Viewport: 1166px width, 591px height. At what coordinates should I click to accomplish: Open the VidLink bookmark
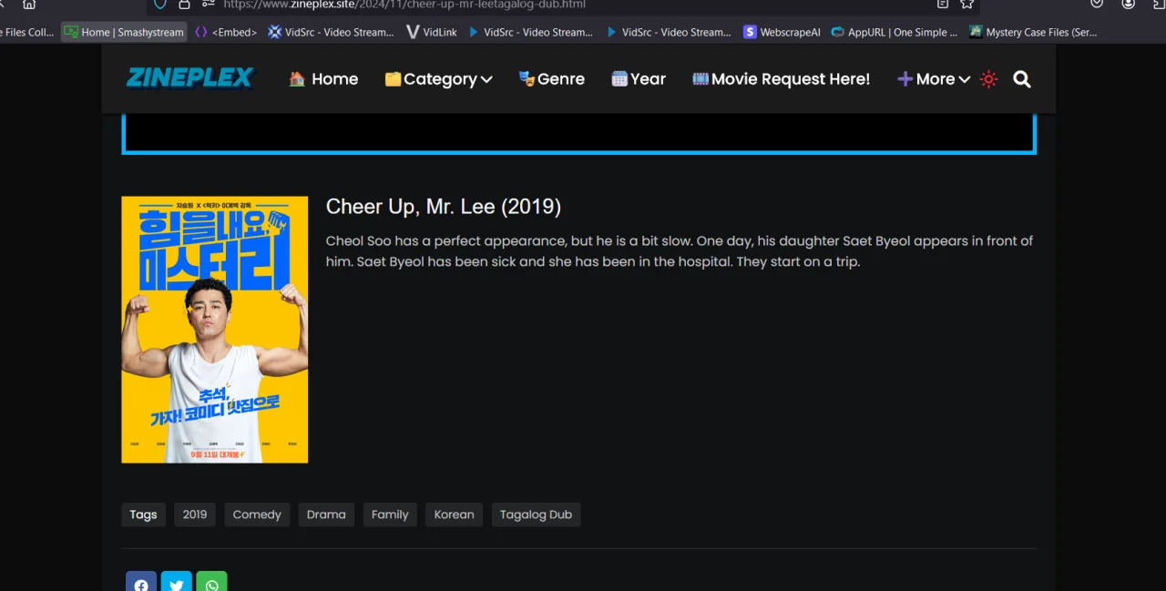[x=432, y=32]
